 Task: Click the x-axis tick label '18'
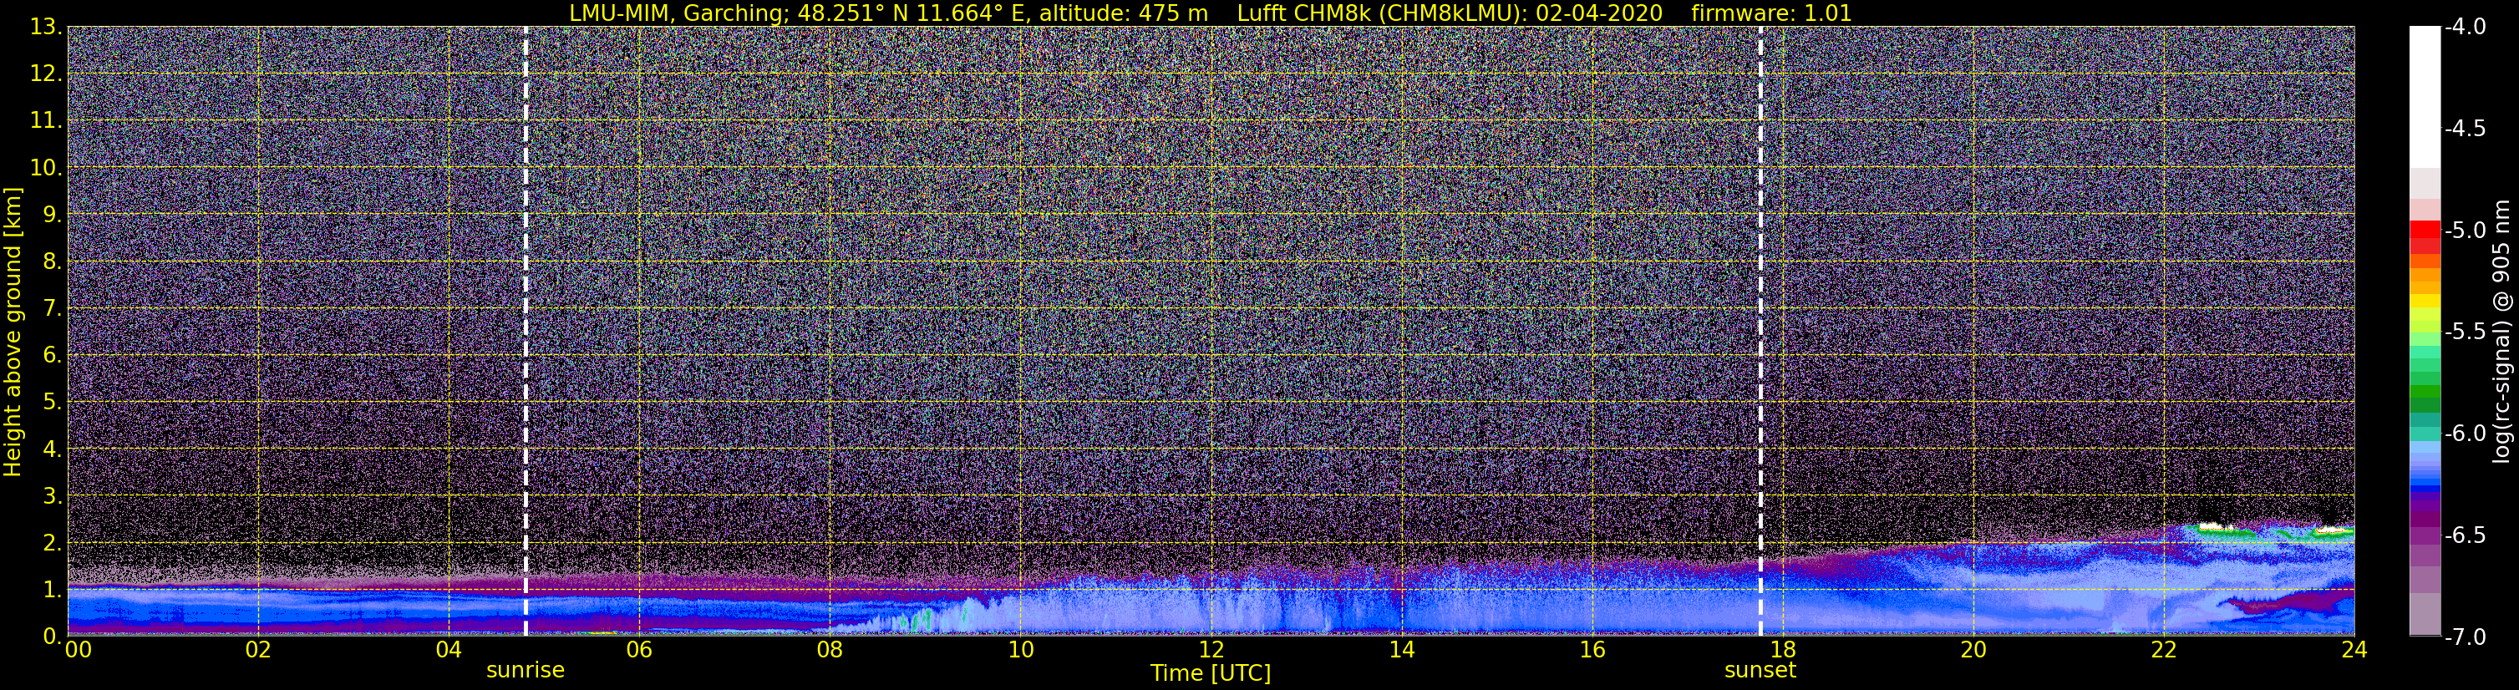coord(1783,650)
